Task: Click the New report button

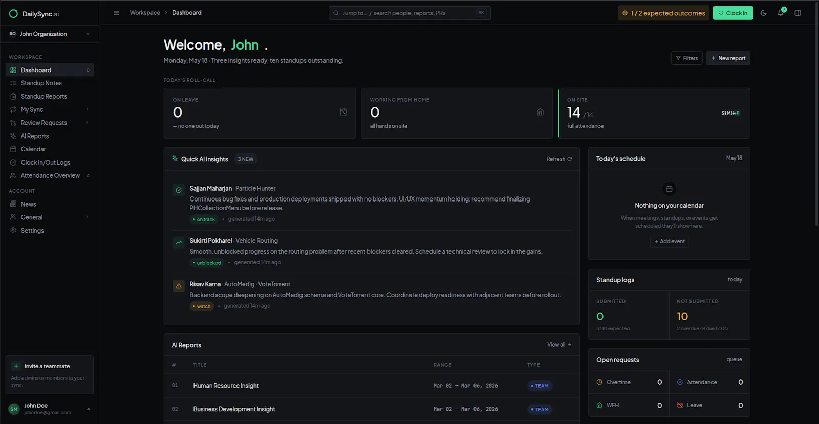Action: 728,58
